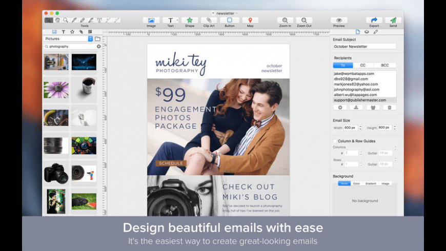Select the BCC recipients segment

point(385,66)
